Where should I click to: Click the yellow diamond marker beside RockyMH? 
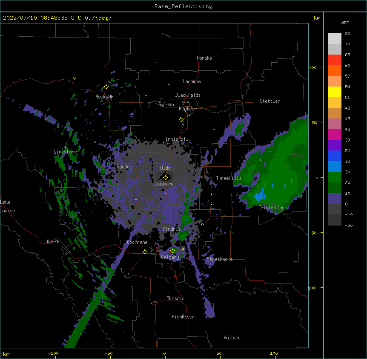[106, 87]
